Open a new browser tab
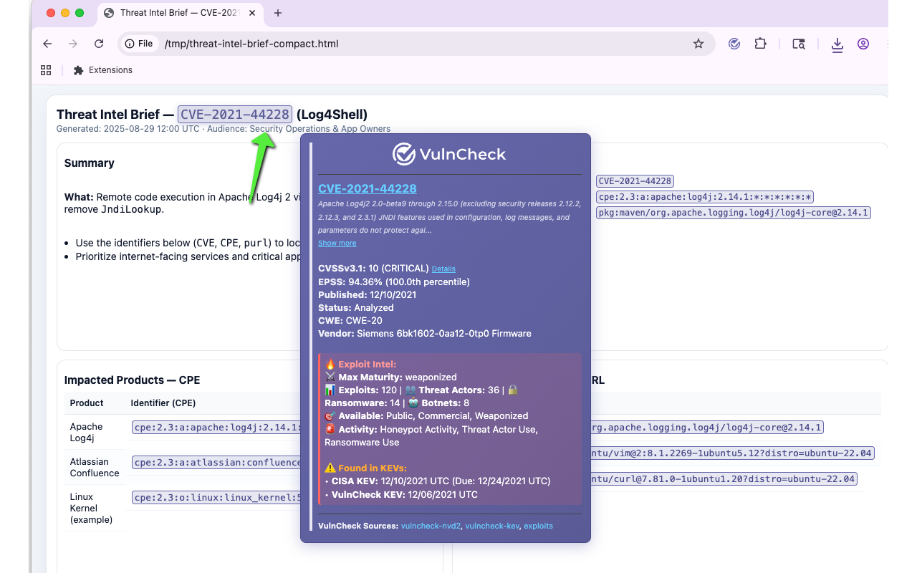The height and width of the screenshot is (573, 917). (278, 13)
